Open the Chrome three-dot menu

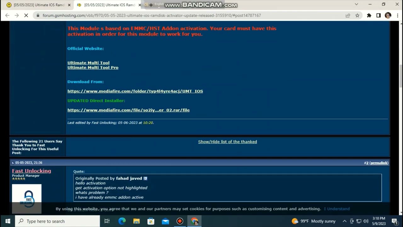(397, 15)
